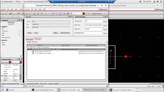Click the toolbar Search input box
The width and height of the screenshot is (164, 92).
pos(77,14)
